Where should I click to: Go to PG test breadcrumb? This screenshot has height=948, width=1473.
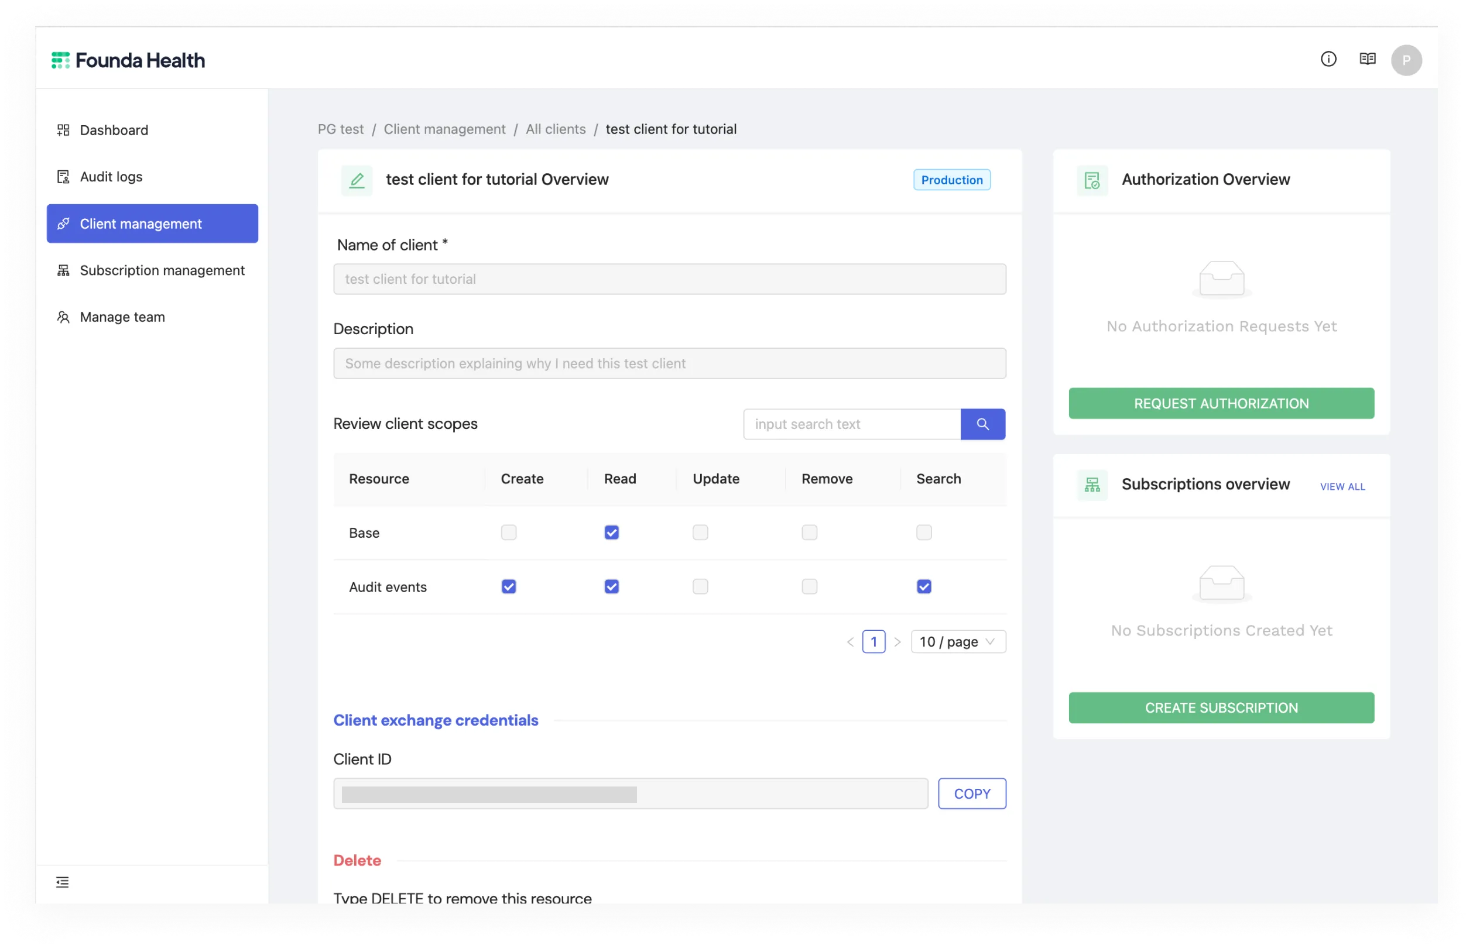pyautogui.click(x=341, y=129)
